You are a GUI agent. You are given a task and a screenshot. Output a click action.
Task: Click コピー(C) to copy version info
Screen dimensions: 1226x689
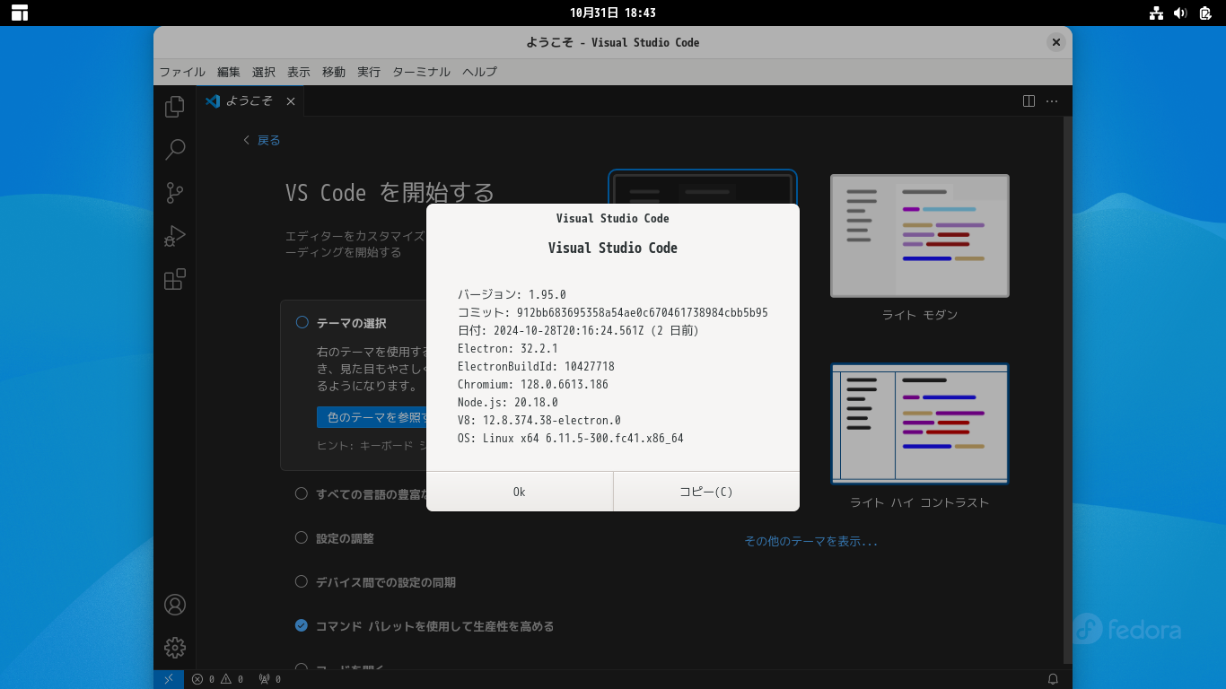tap(706, 492)
